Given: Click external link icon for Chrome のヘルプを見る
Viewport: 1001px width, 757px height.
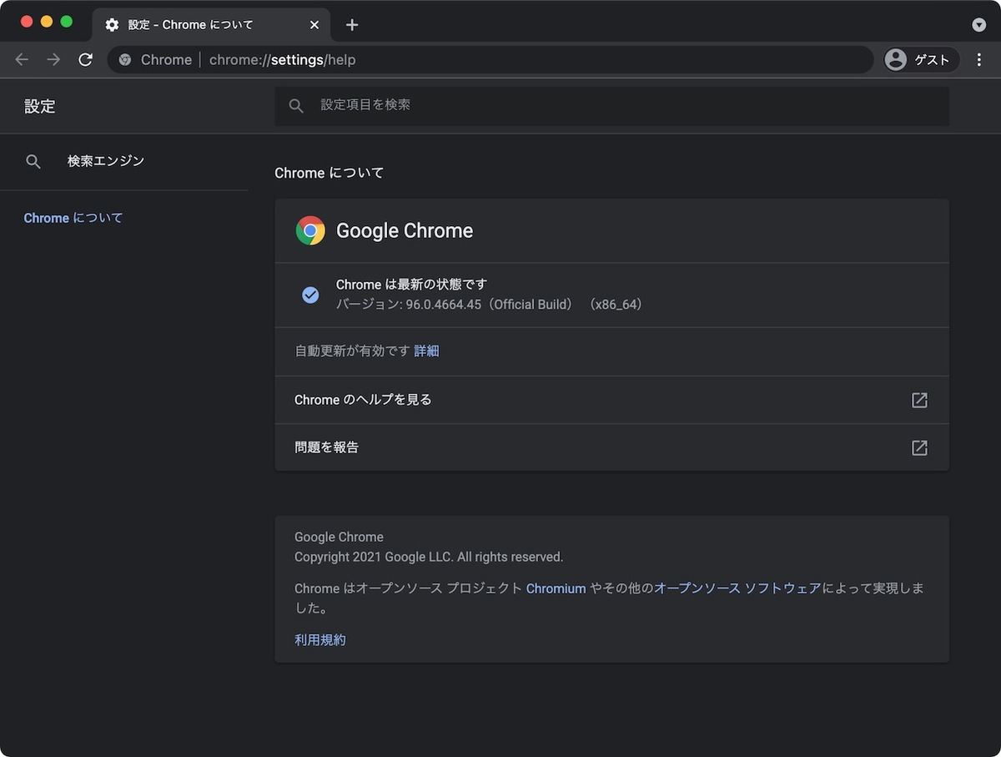Looking at the screenshot, I should (x=919, y=400).
